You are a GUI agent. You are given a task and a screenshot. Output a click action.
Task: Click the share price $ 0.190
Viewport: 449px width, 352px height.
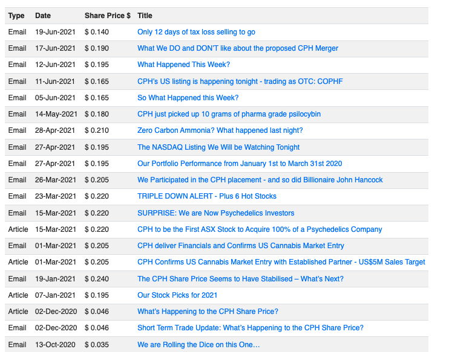[x=96, y=48]
